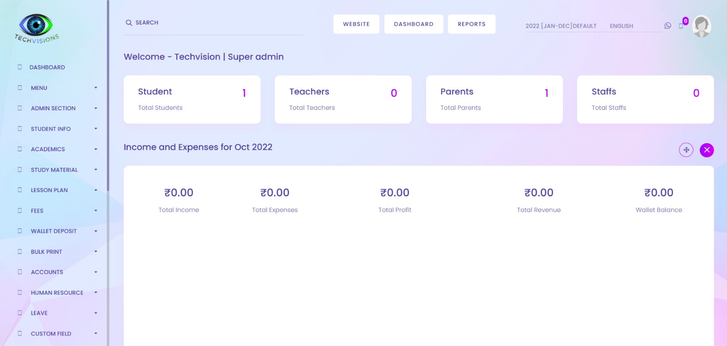Click the move icon for Income widget
The width and height of the screenshot is (727, 346).
[x=686, y=150]
